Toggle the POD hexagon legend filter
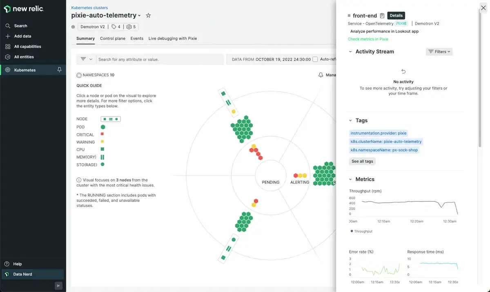 pos(103,127)
